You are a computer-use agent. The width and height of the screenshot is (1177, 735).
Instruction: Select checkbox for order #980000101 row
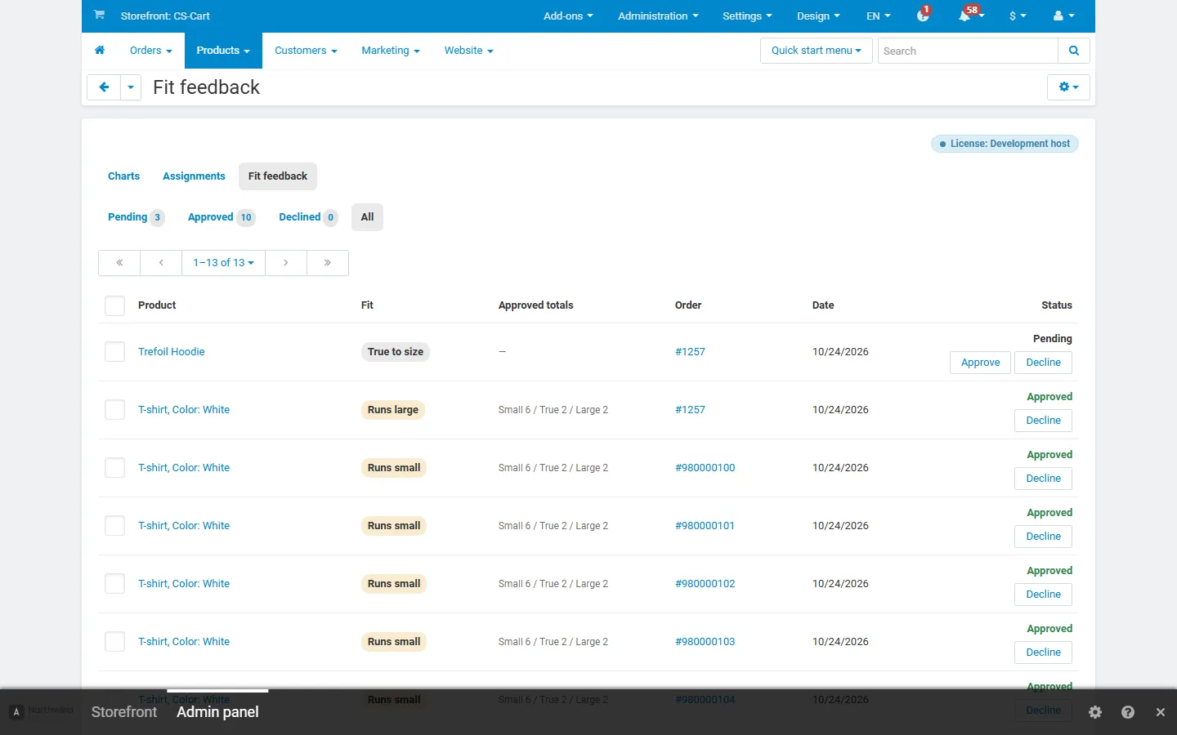(x=115, y=526)
